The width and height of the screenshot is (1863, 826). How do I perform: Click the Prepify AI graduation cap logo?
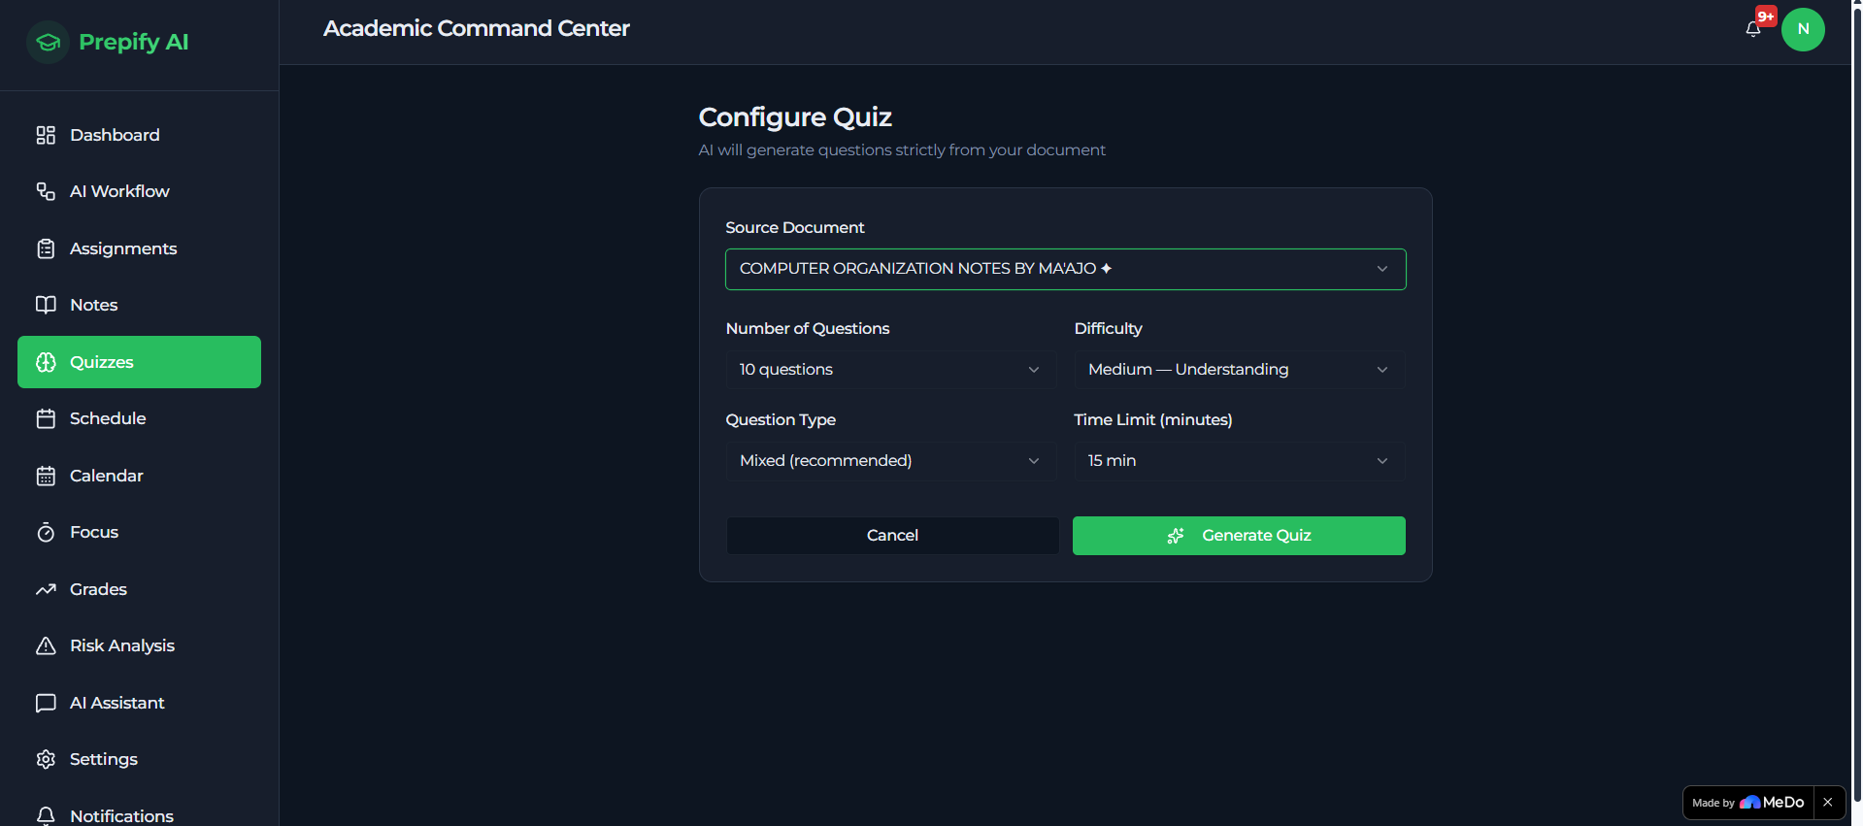pyautogui.click(x=48, y=42)
